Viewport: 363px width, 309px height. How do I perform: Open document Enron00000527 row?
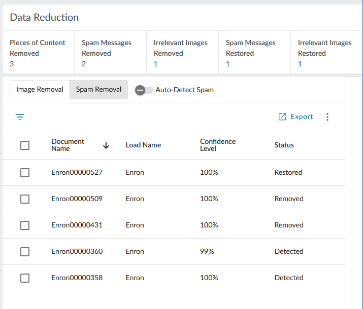click(x=77, y=173)
